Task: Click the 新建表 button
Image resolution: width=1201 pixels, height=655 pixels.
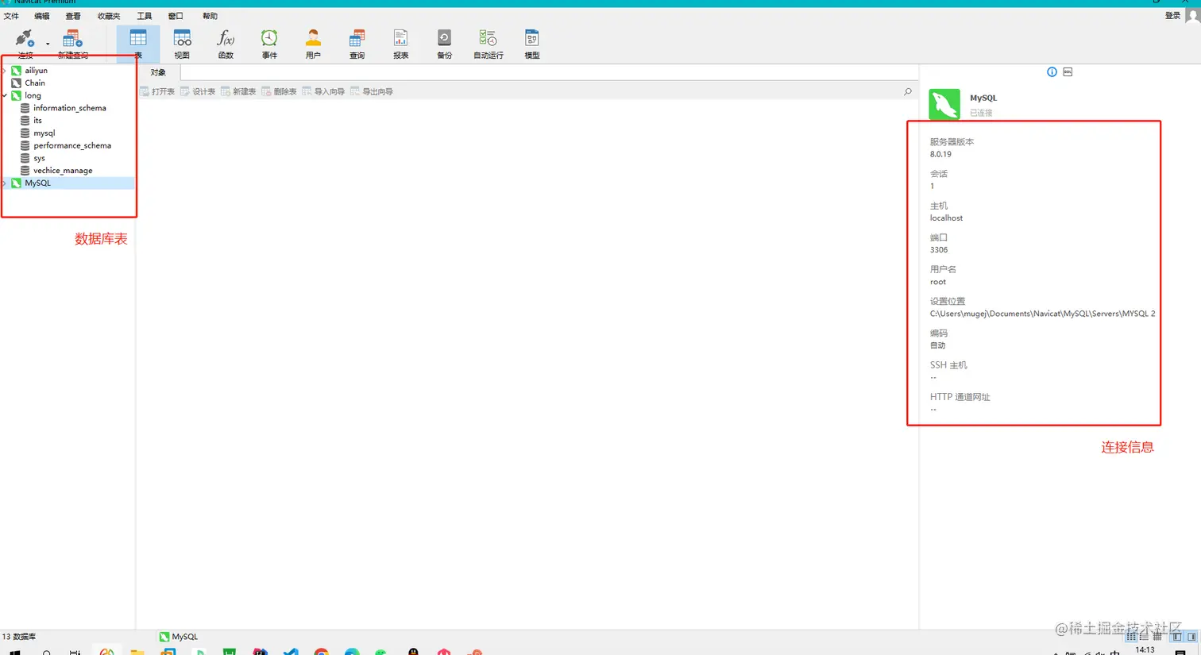Action: [238, 92]
